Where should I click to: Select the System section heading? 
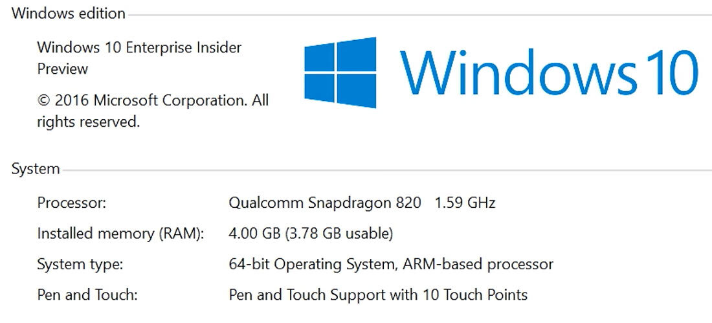36,170
